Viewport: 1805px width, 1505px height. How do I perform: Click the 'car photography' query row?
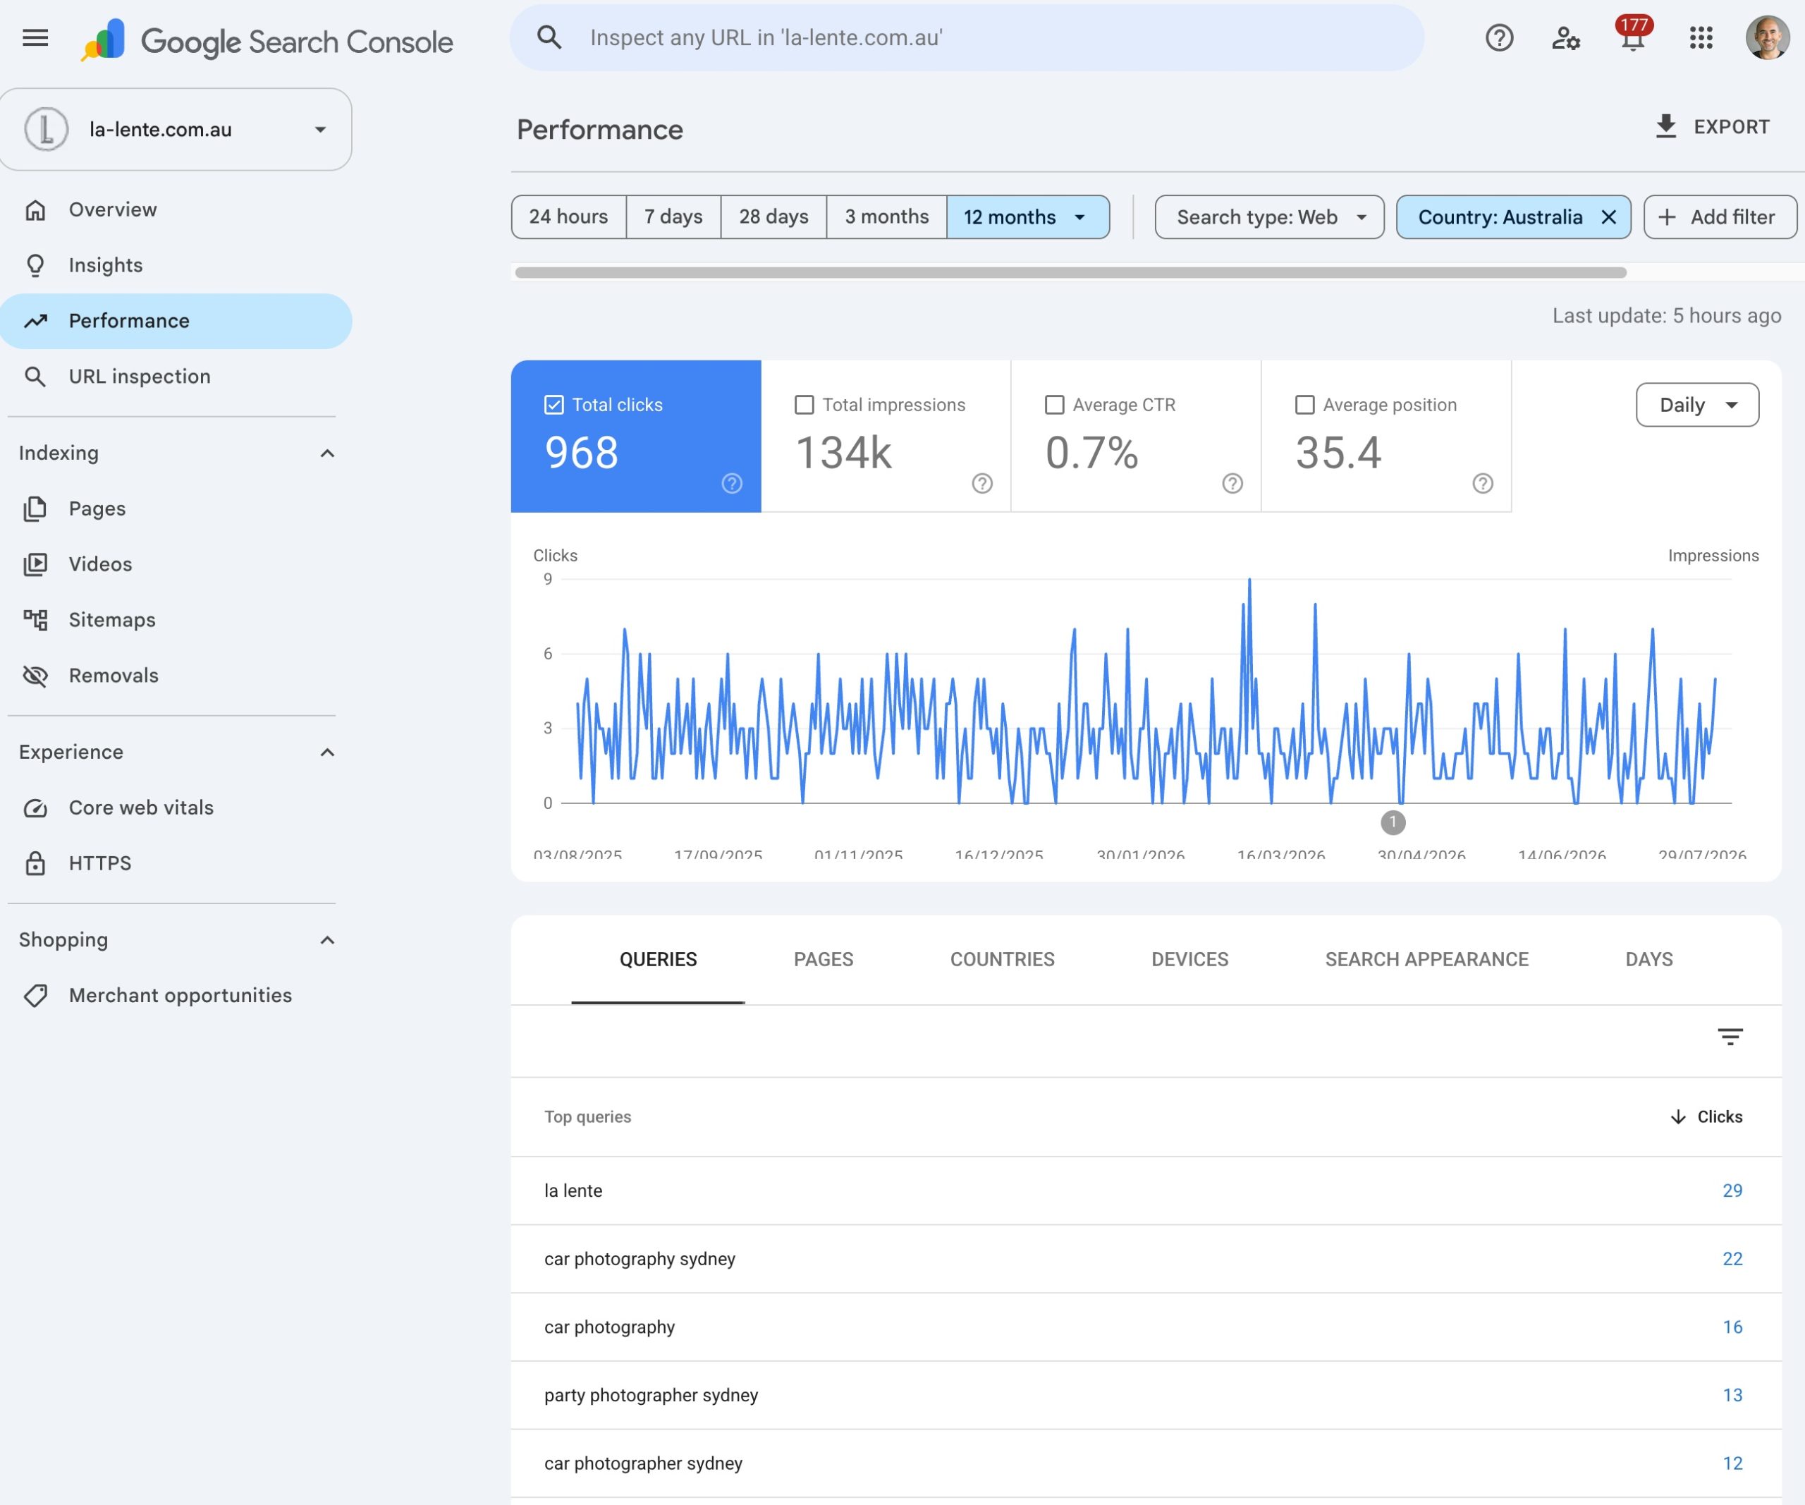pyautogui.click(x=1145, y=1327)
